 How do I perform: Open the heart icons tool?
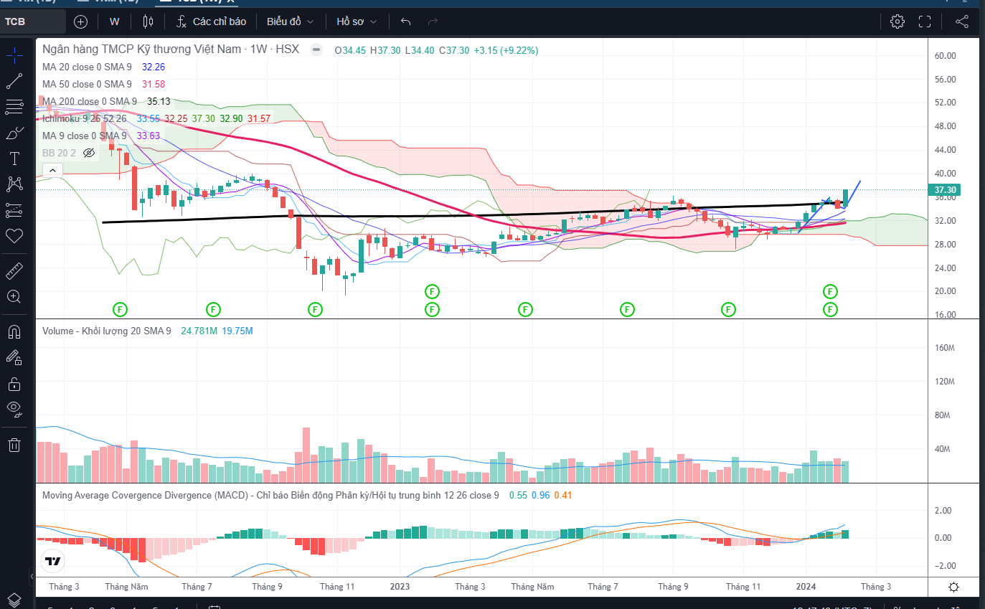tap(14, 236)
